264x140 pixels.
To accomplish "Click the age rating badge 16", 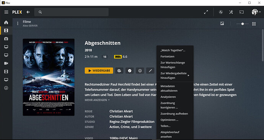I will point(105,57).
